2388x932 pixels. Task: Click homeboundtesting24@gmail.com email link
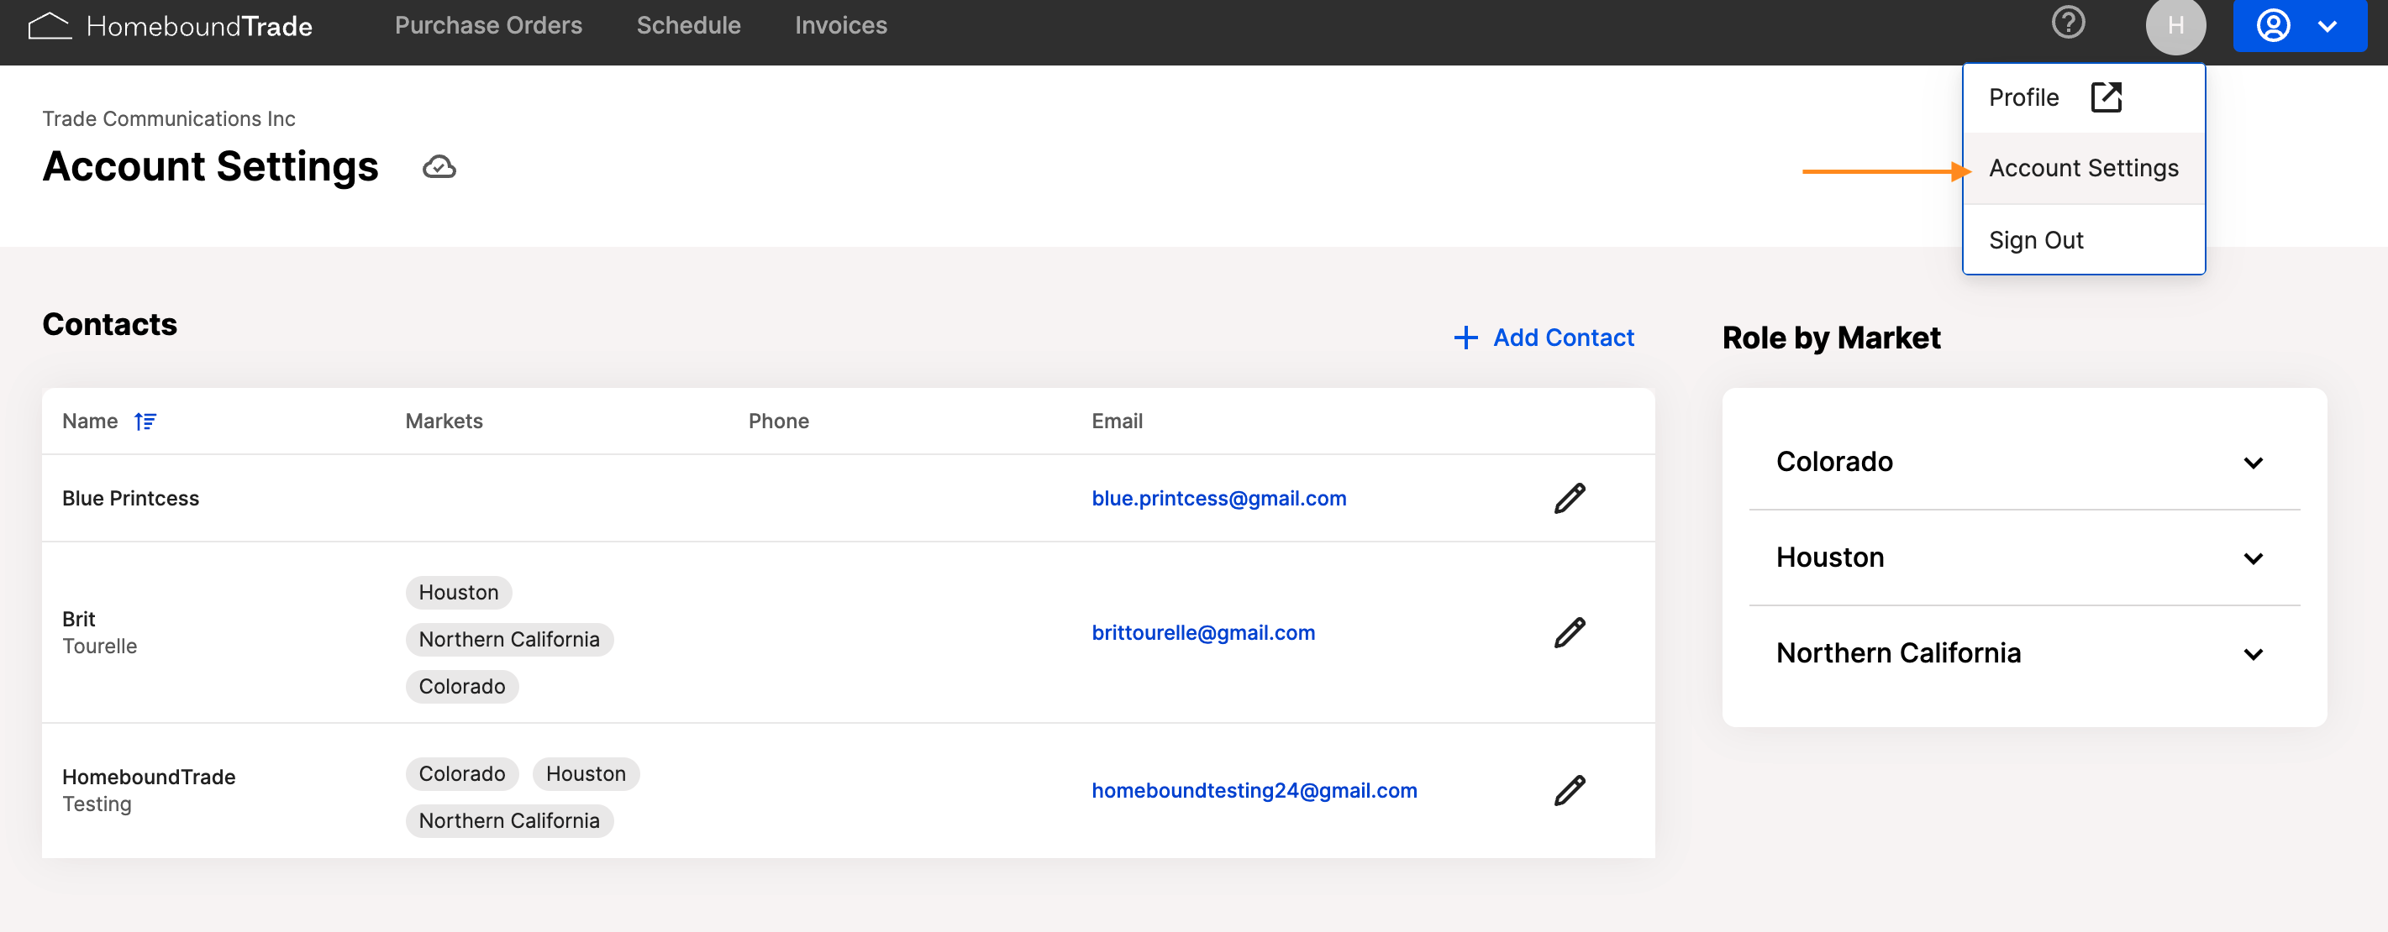[x=1254, y=790]
